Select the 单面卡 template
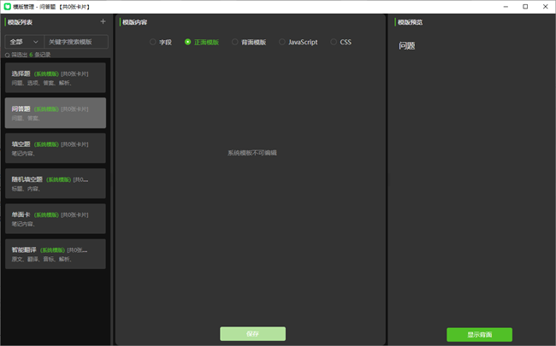 (x=55, y=219)
